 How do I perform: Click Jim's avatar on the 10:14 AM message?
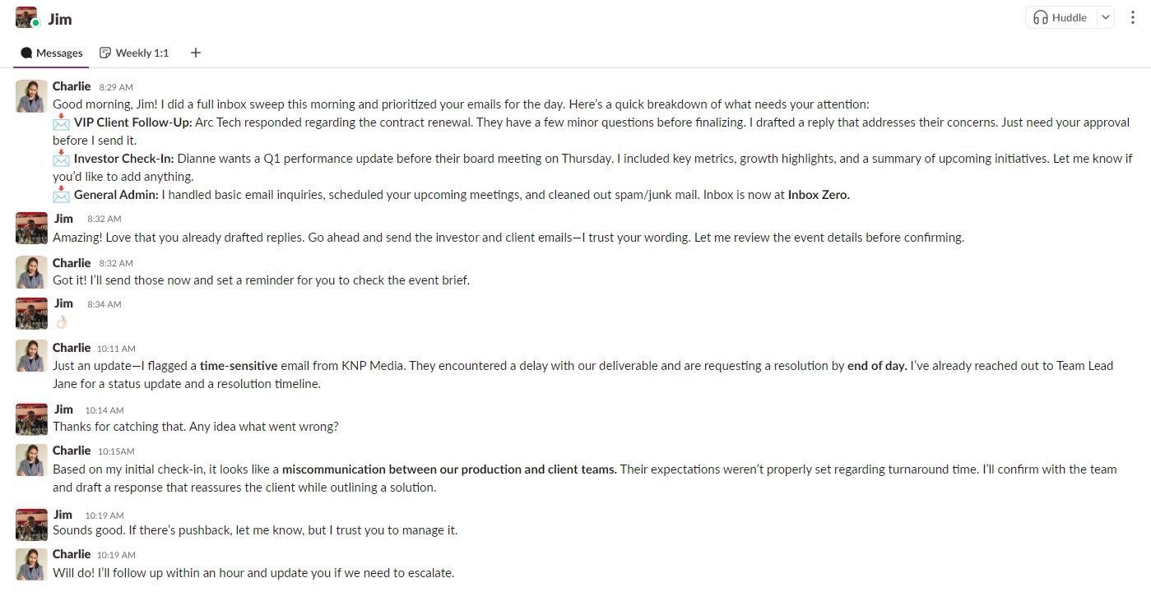pyautogui.click(x=31, y=418)
